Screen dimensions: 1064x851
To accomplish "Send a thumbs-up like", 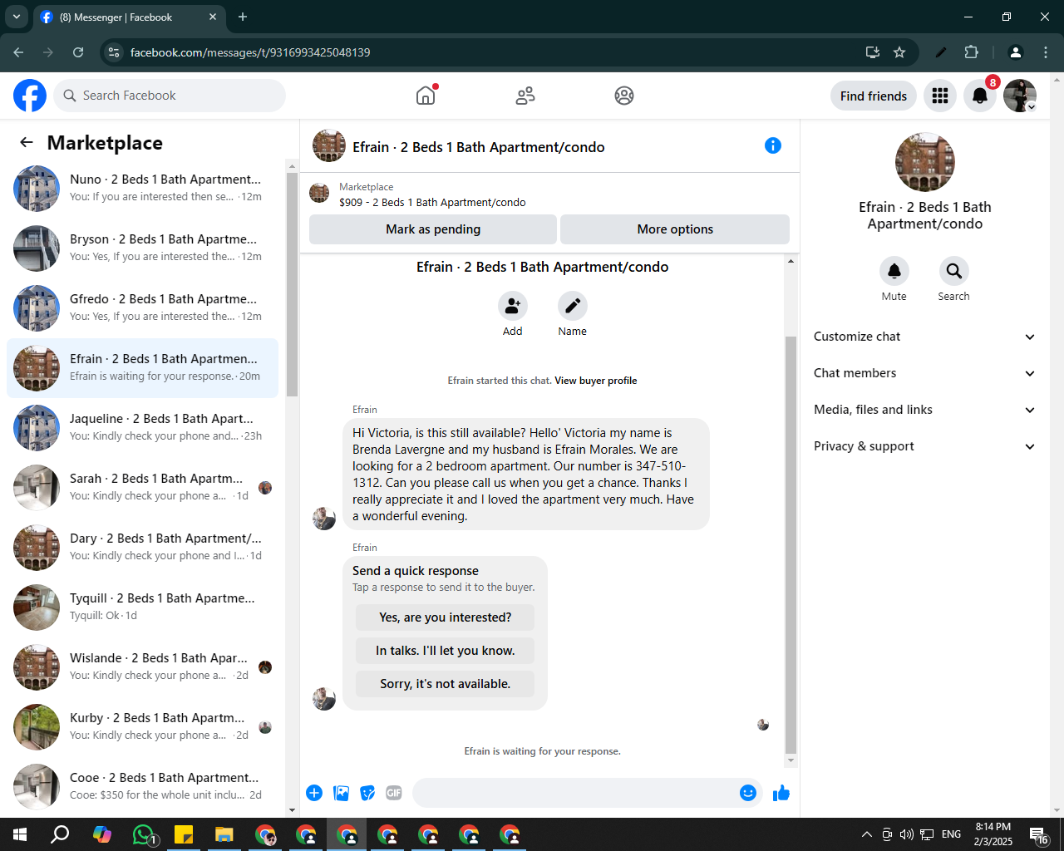I will (781, 793).
